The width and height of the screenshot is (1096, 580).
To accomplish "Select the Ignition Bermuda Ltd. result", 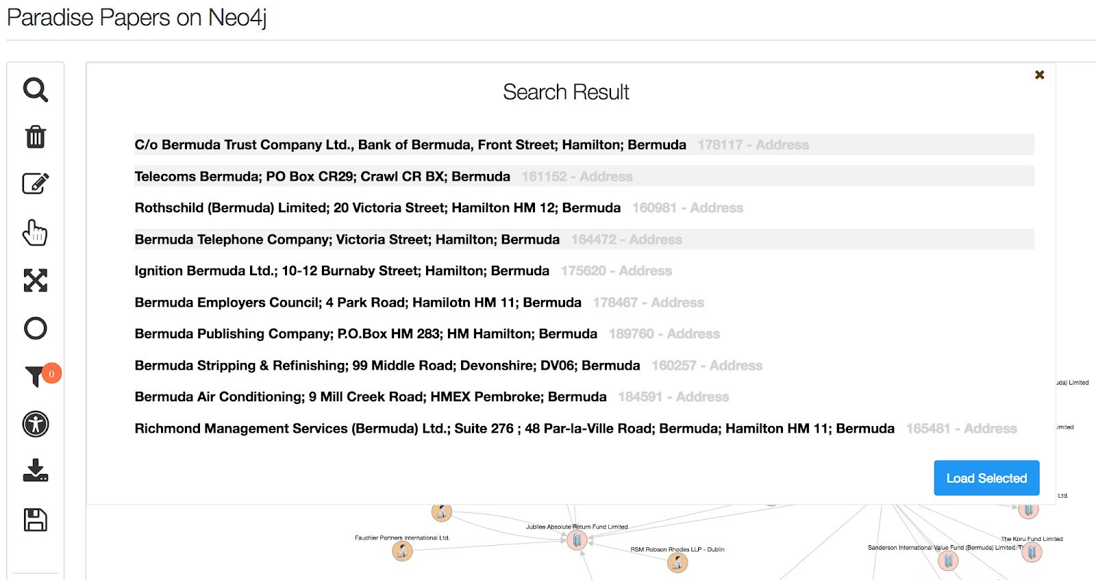I will pos(584,270).
